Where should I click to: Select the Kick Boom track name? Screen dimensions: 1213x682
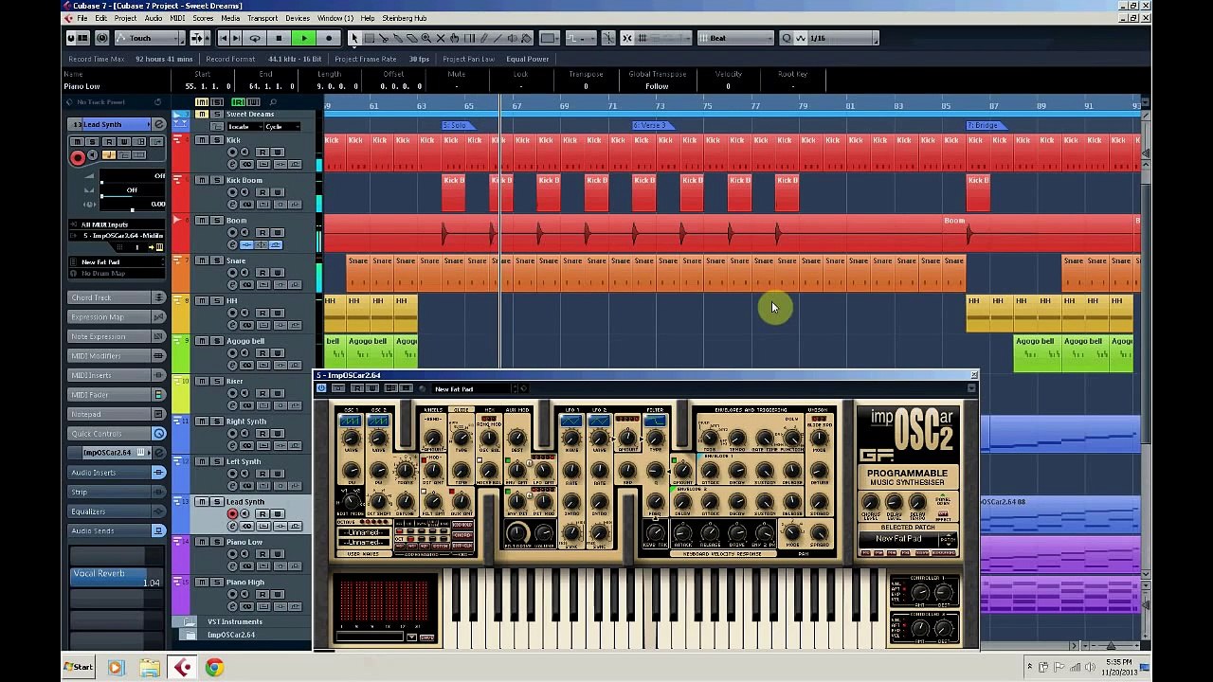[244, 180]
